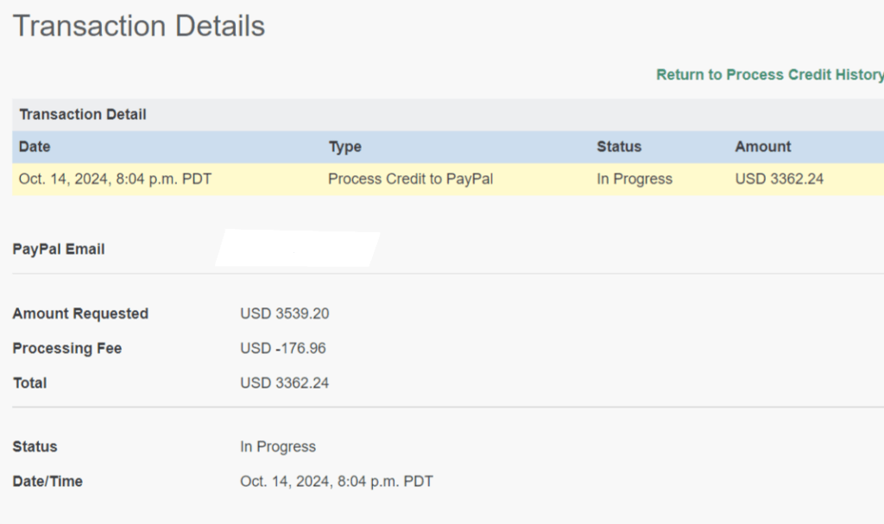Click the Amount column header
Viewport: 884px width, 524px height.
point(763,147)
